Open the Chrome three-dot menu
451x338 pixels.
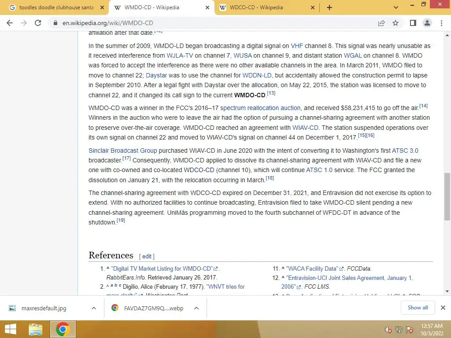(441, 23)
